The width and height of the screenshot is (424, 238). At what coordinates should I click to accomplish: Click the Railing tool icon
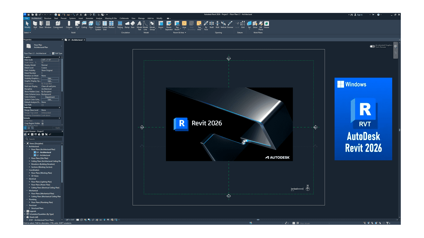pos(120,24)
